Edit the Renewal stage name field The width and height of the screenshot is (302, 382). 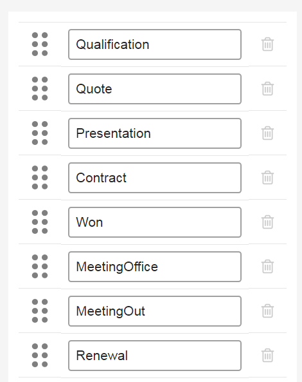pos(155,356)
